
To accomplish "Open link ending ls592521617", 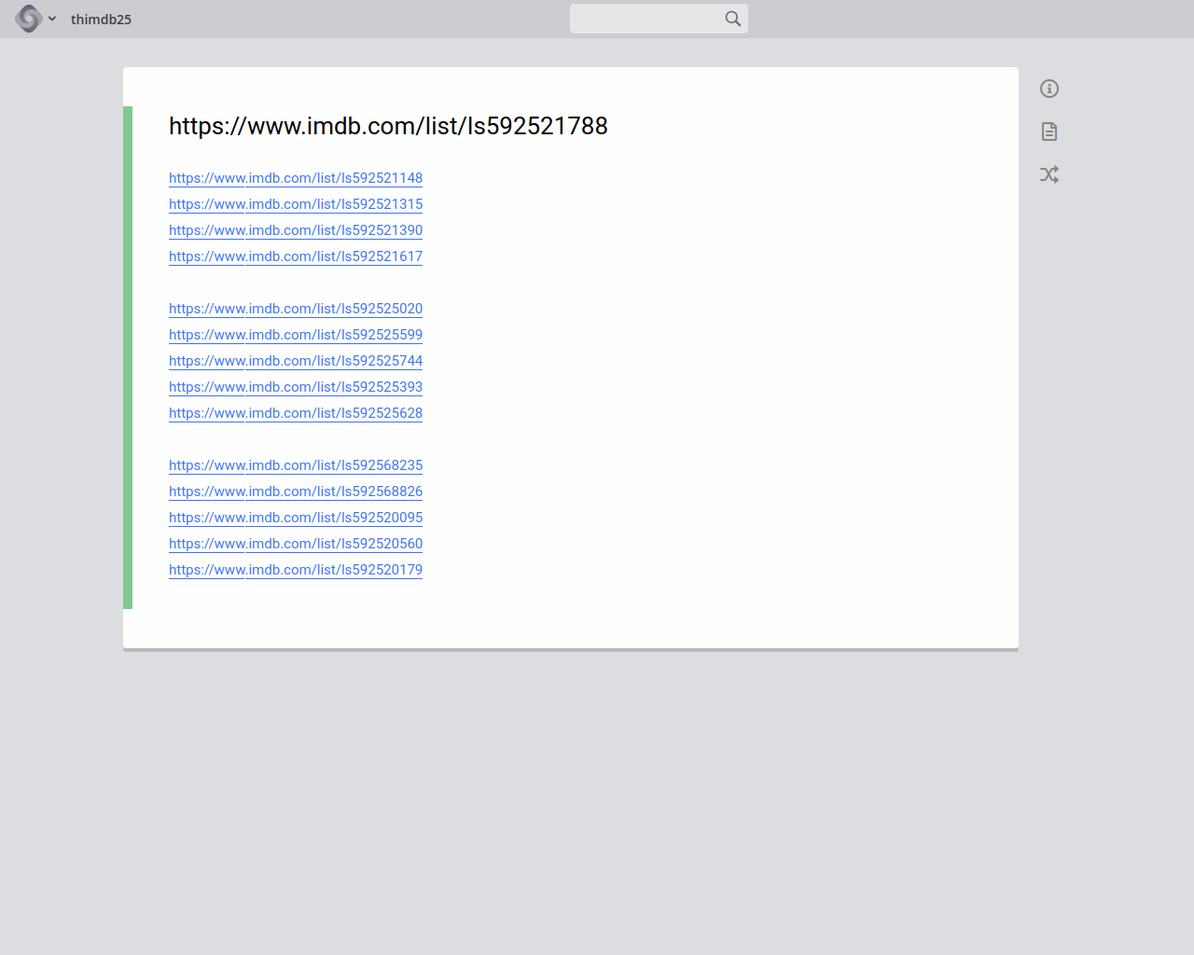I will point(296,256).
